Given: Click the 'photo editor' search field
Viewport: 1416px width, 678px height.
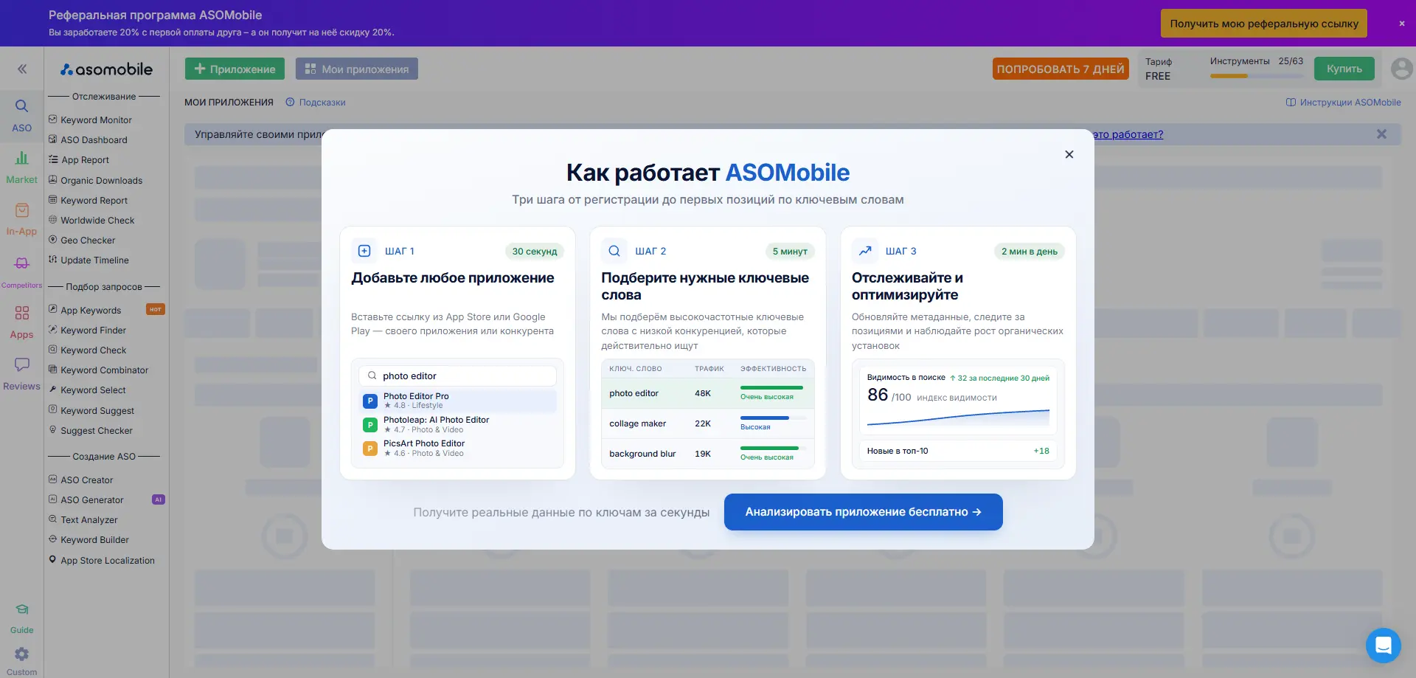Looking at the screenshot, I should tap(457, 376).
